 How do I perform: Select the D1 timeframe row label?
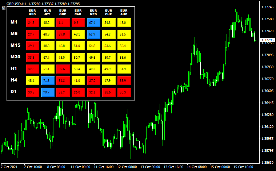click(13, 92)
